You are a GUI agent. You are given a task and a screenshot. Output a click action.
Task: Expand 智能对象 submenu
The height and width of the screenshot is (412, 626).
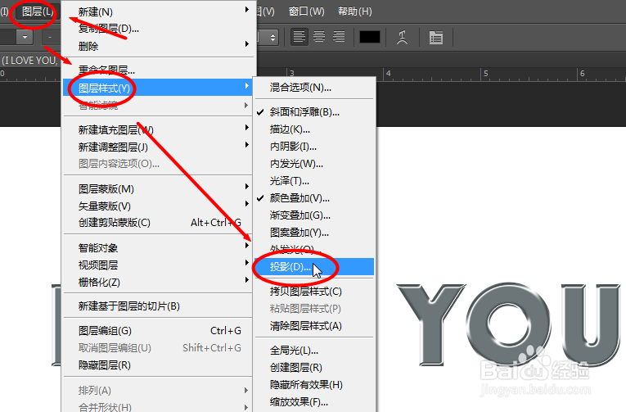pos(158,247)
